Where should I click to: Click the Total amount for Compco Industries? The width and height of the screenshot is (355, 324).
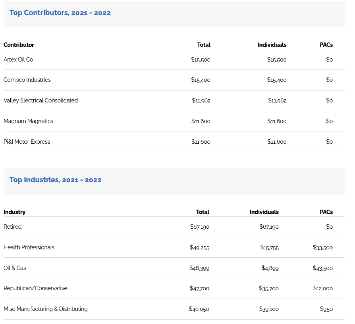tap(201, 80)
